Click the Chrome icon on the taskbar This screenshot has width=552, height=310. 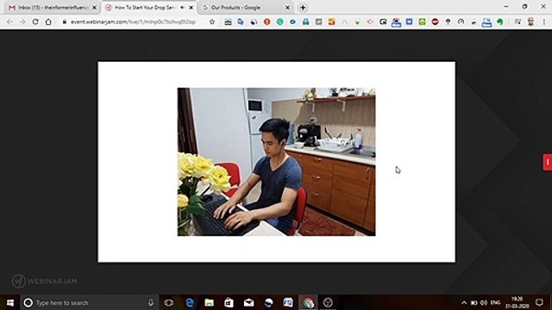pos(308,302)
